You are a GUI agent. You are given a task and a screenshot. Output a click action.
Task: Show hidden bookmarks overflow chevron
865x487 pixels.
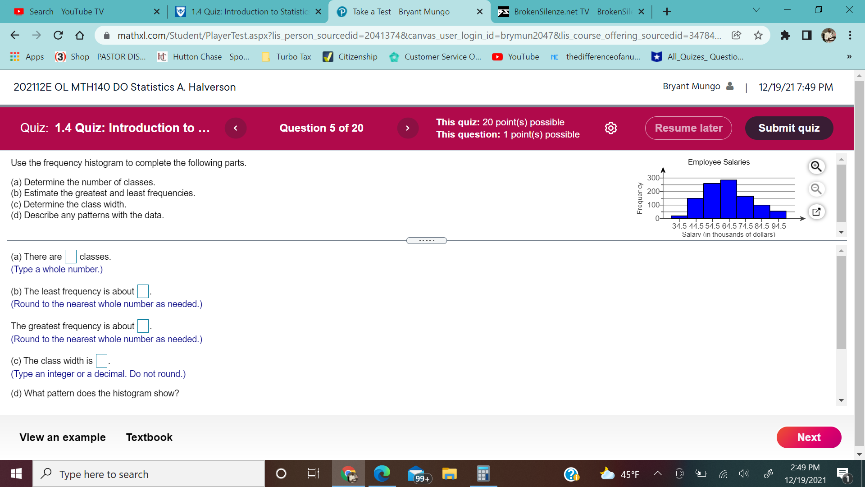tap(849, 57)
